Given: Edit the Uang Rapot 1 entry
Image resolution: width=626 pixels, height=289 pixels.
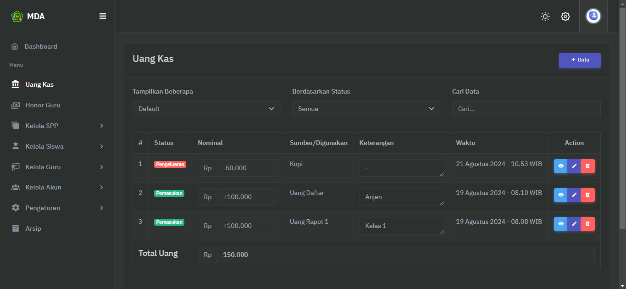Looking at the screenshot, I should (x=574, y=224).
